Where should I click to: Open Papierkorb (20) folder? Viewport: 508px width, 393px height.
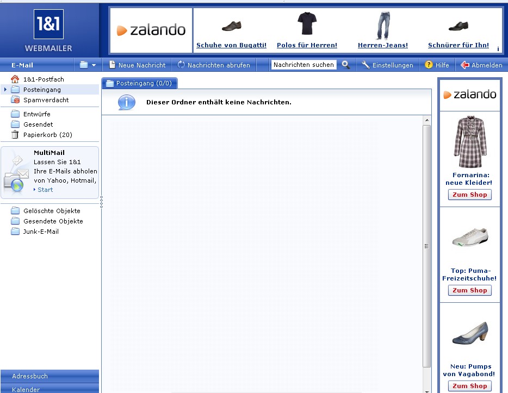point(48,135)
